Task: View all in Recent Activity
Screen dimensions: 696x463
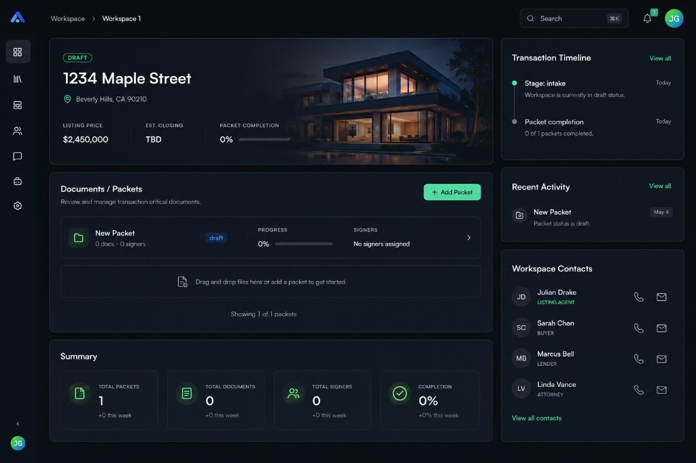Action: (660, 186)
